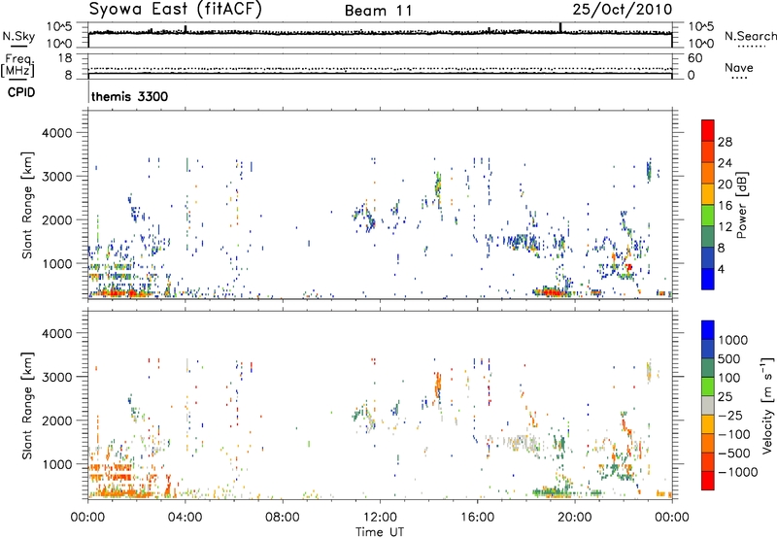This screenshot has width=777, height=538.
Task: Click the '28' tick on Power colorbar
Action: (x=725, y=142)
